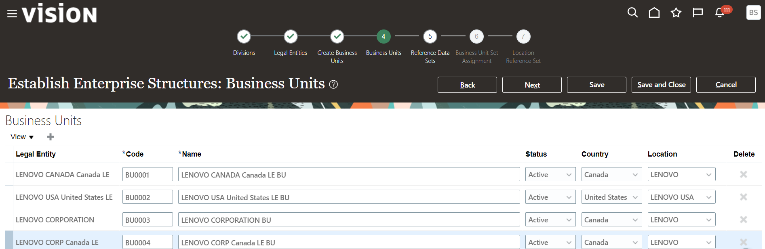Open the View menu dropdown

(x=22, y=137)
